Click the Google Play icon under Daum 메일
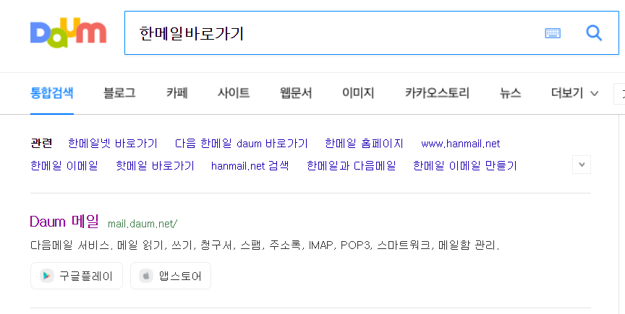The width and height of the screenshot is (625, 314). (x=46, y=276)
